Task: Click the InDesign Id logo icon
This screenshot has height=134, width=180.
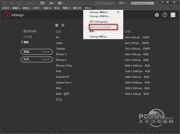Action: (x=7, y=15)
